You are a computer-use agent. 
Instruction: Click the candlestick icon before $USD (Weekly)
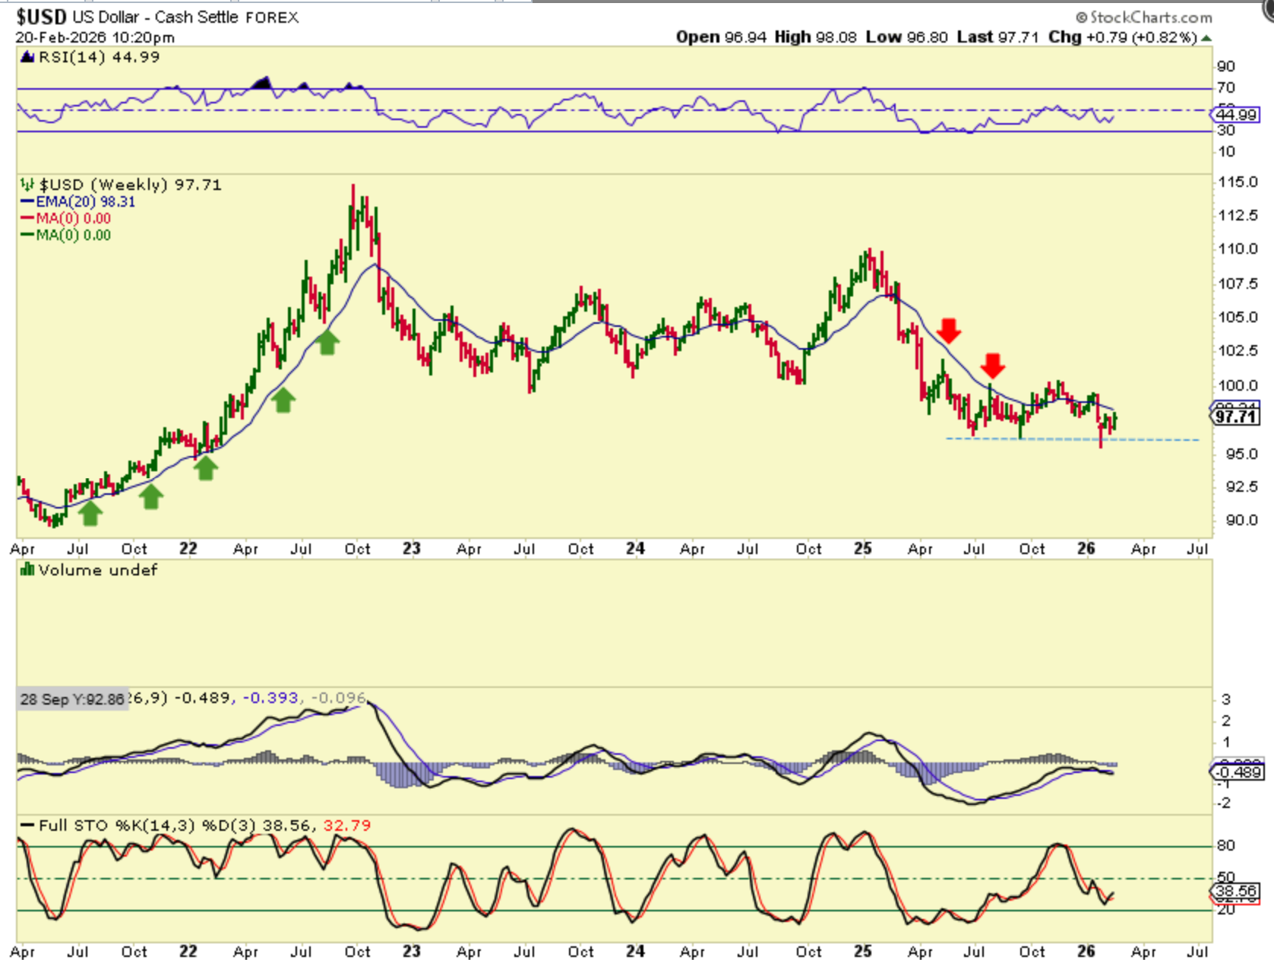coord(27,185)
